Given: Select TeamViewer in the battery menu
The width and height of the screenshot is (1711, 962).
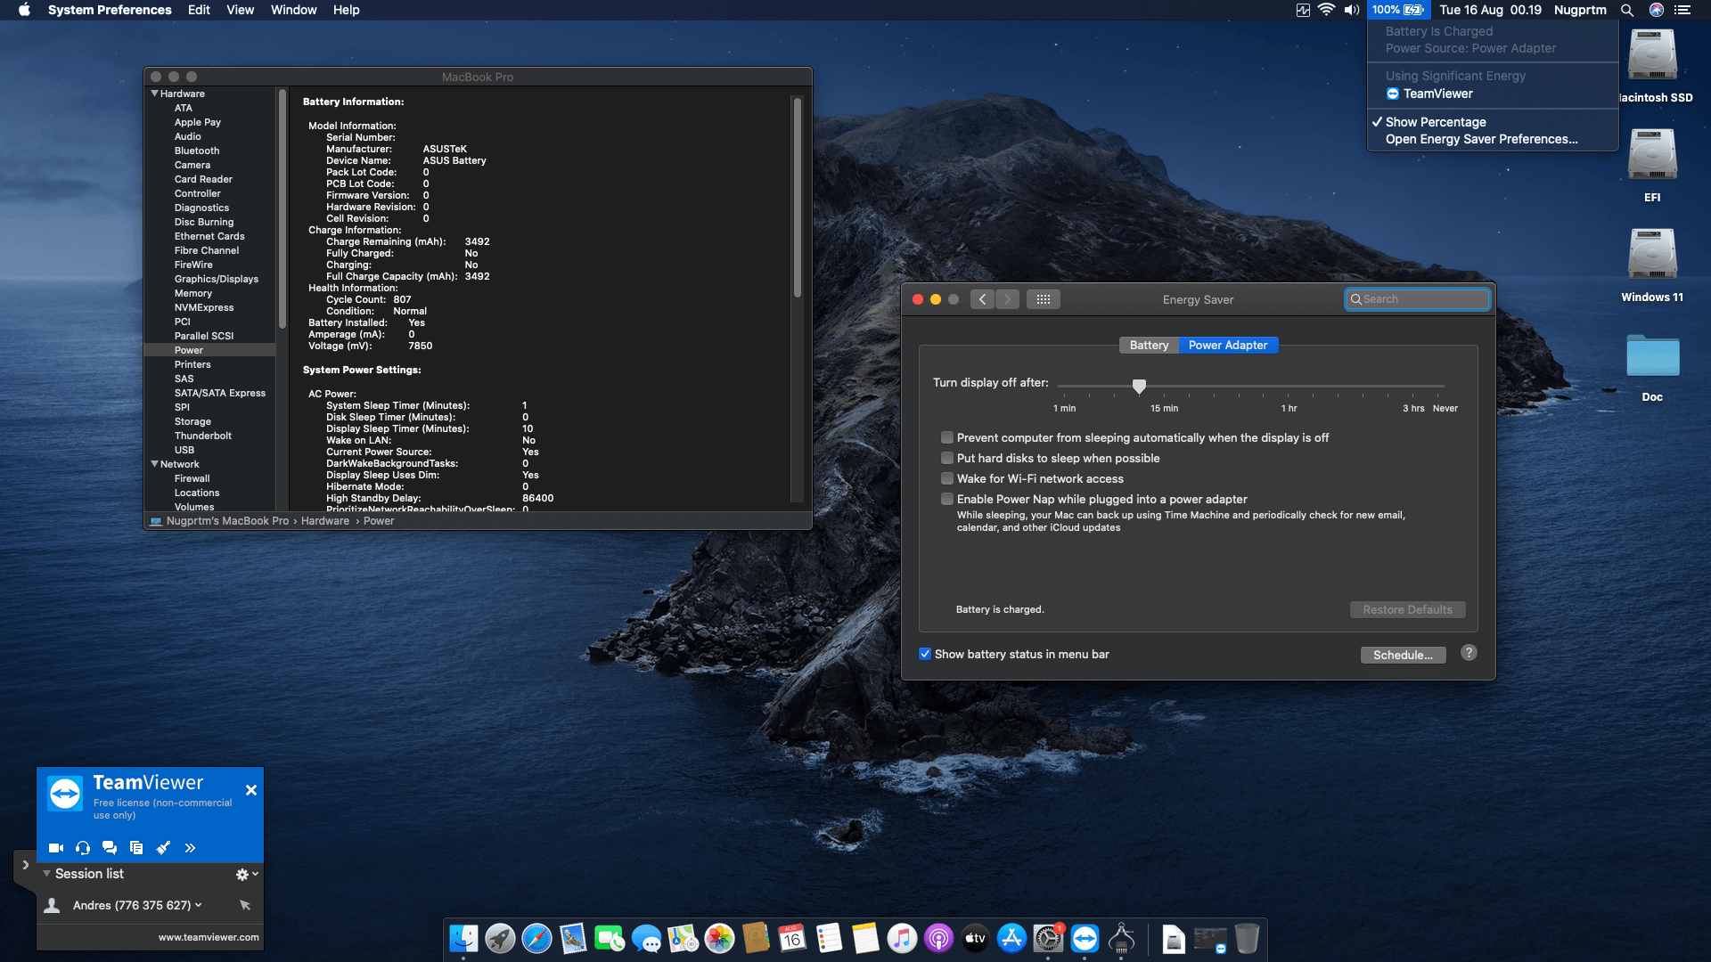Looking at the screenshot, I should (1493, 94).
